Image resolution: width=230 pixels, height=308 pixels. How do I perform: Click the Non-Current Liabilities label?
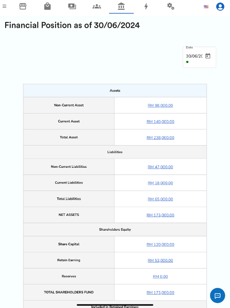pyautogui.click(x=69, y=167)
